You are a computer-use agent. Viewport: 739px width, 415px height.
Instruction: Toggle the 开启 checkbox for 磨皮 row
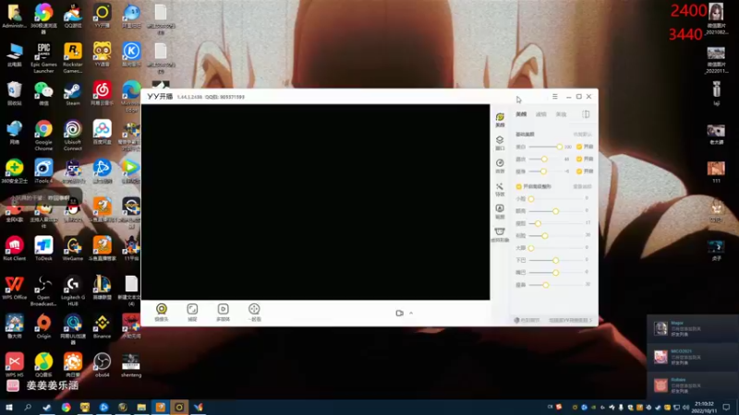click(579, 159)
